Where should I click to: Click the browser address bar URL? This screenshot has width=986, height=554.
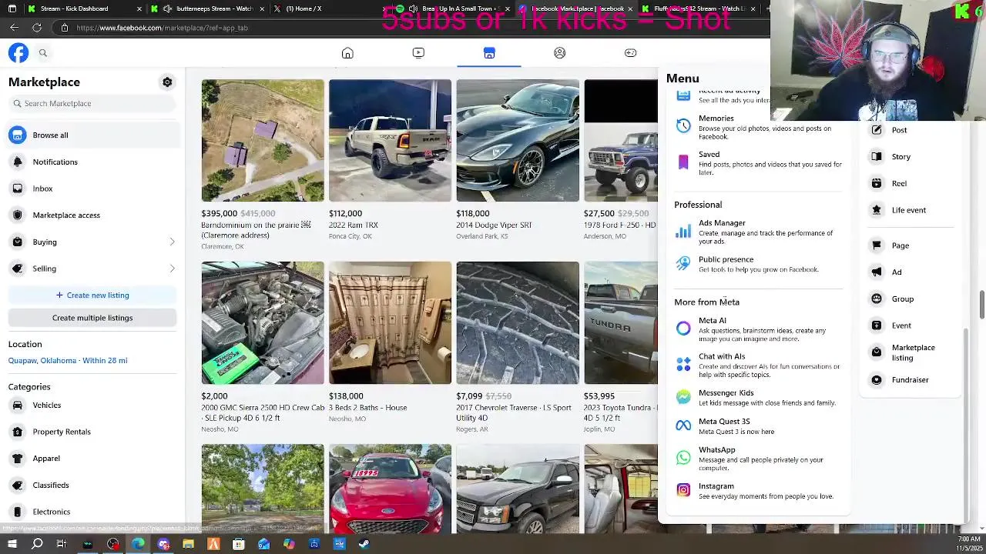162,28
